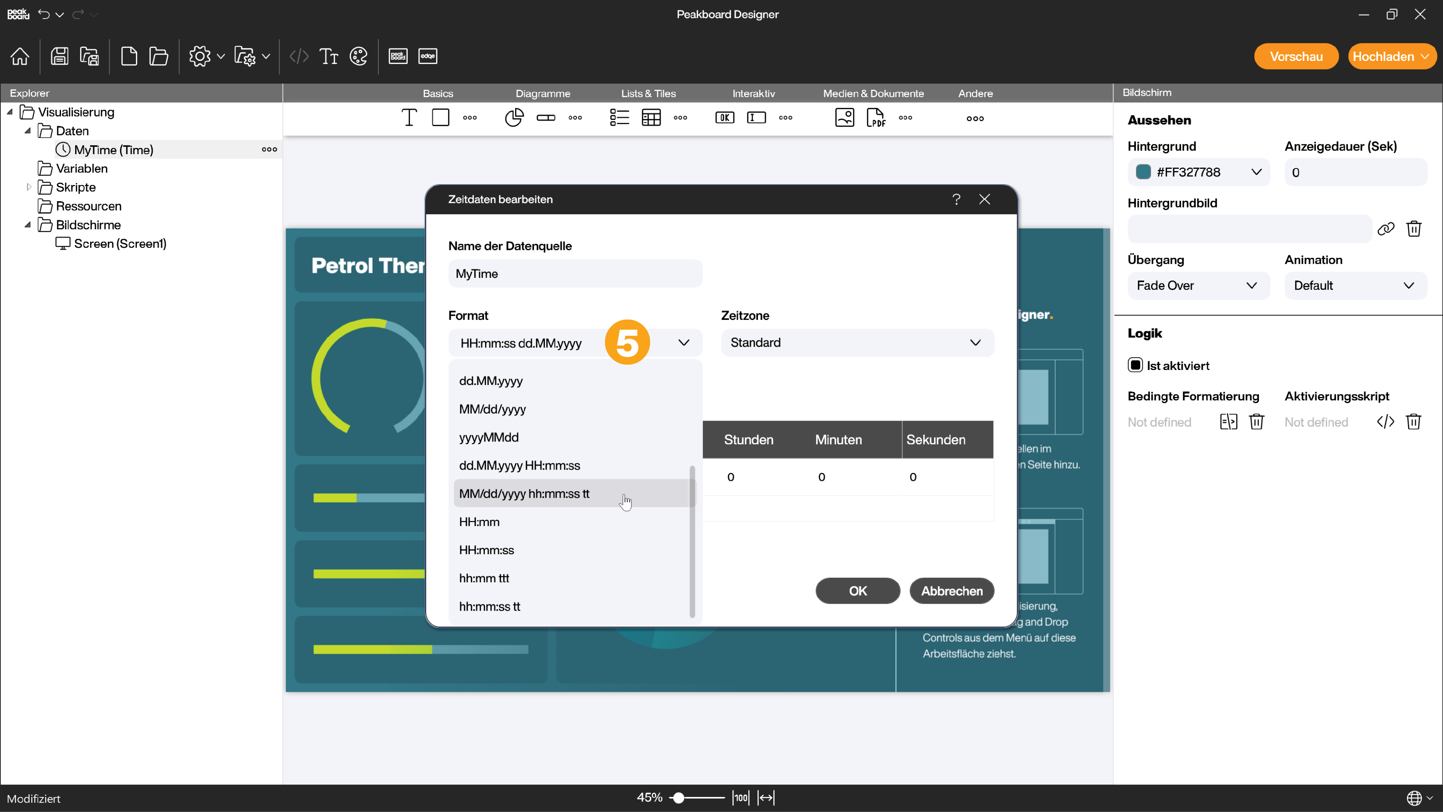Open the color palette manager
1443x812 pixels.
tap(358, 57)
